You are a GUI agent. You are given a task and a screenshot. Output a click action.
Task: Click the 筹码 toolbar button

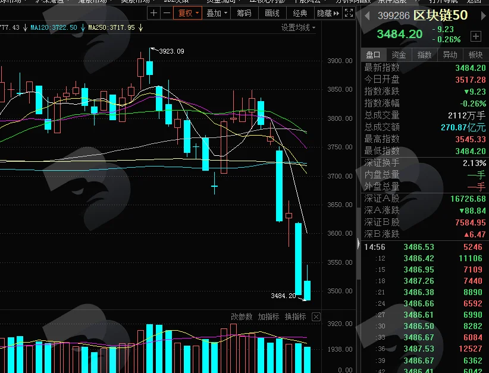click(x=244, y=13)
